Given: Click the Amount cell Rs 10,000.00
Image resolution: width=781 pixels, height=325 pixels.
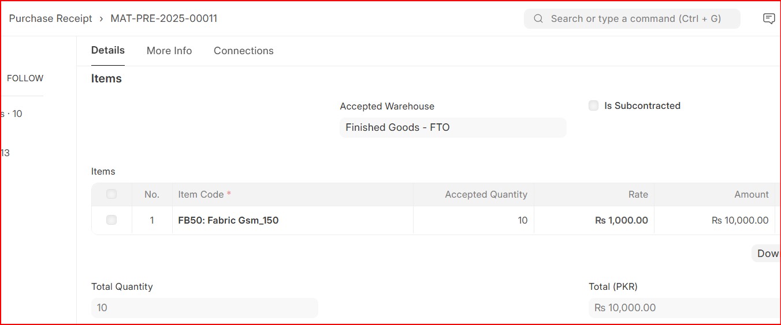Looking at the screenshot, I should click(x=715, y=220).
